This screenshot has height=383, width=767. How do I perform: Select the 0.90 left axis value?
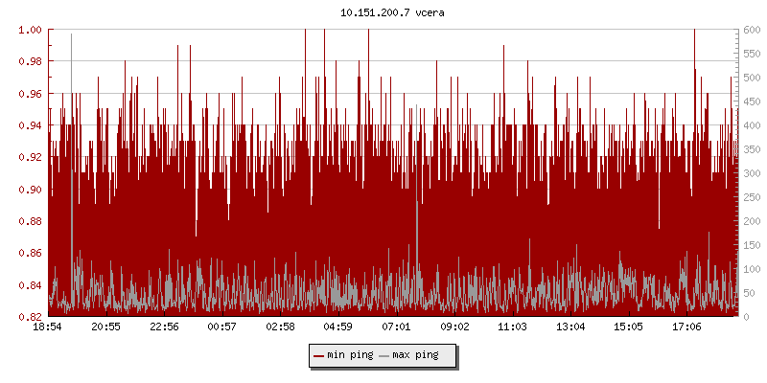[x=30, y=190]
